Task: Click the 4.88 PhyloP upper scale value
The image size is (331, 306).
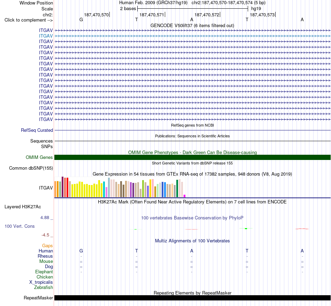Action: coord(45,218)
